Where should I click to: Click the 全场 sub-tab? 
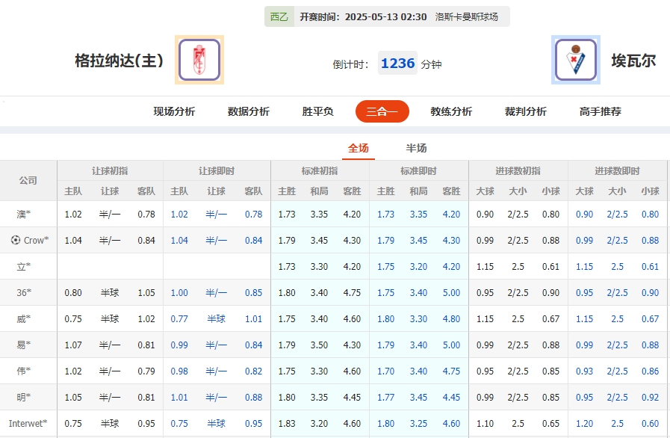[358, 148]
